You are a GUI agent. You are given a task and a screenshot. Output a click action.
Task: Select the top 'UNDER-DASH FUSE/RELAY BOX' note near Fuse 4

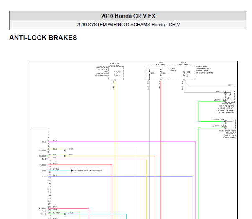tap(102, 71)
